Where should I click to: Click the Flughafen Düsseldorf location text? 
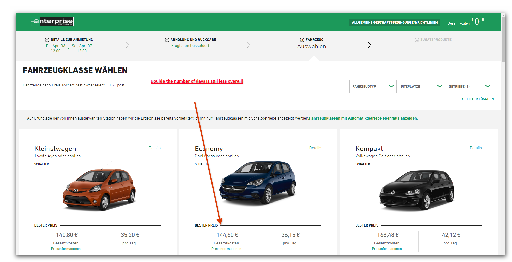pyautogui.click(x=190, y=46)
